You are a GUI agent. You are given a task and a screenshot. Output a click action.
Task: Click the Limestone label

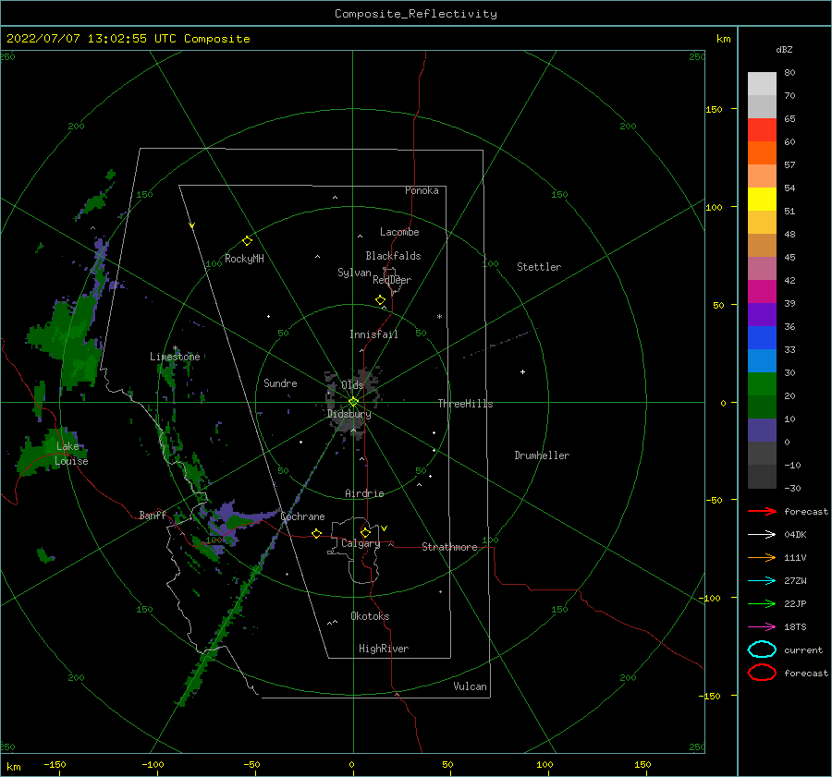tap(175, 357)
